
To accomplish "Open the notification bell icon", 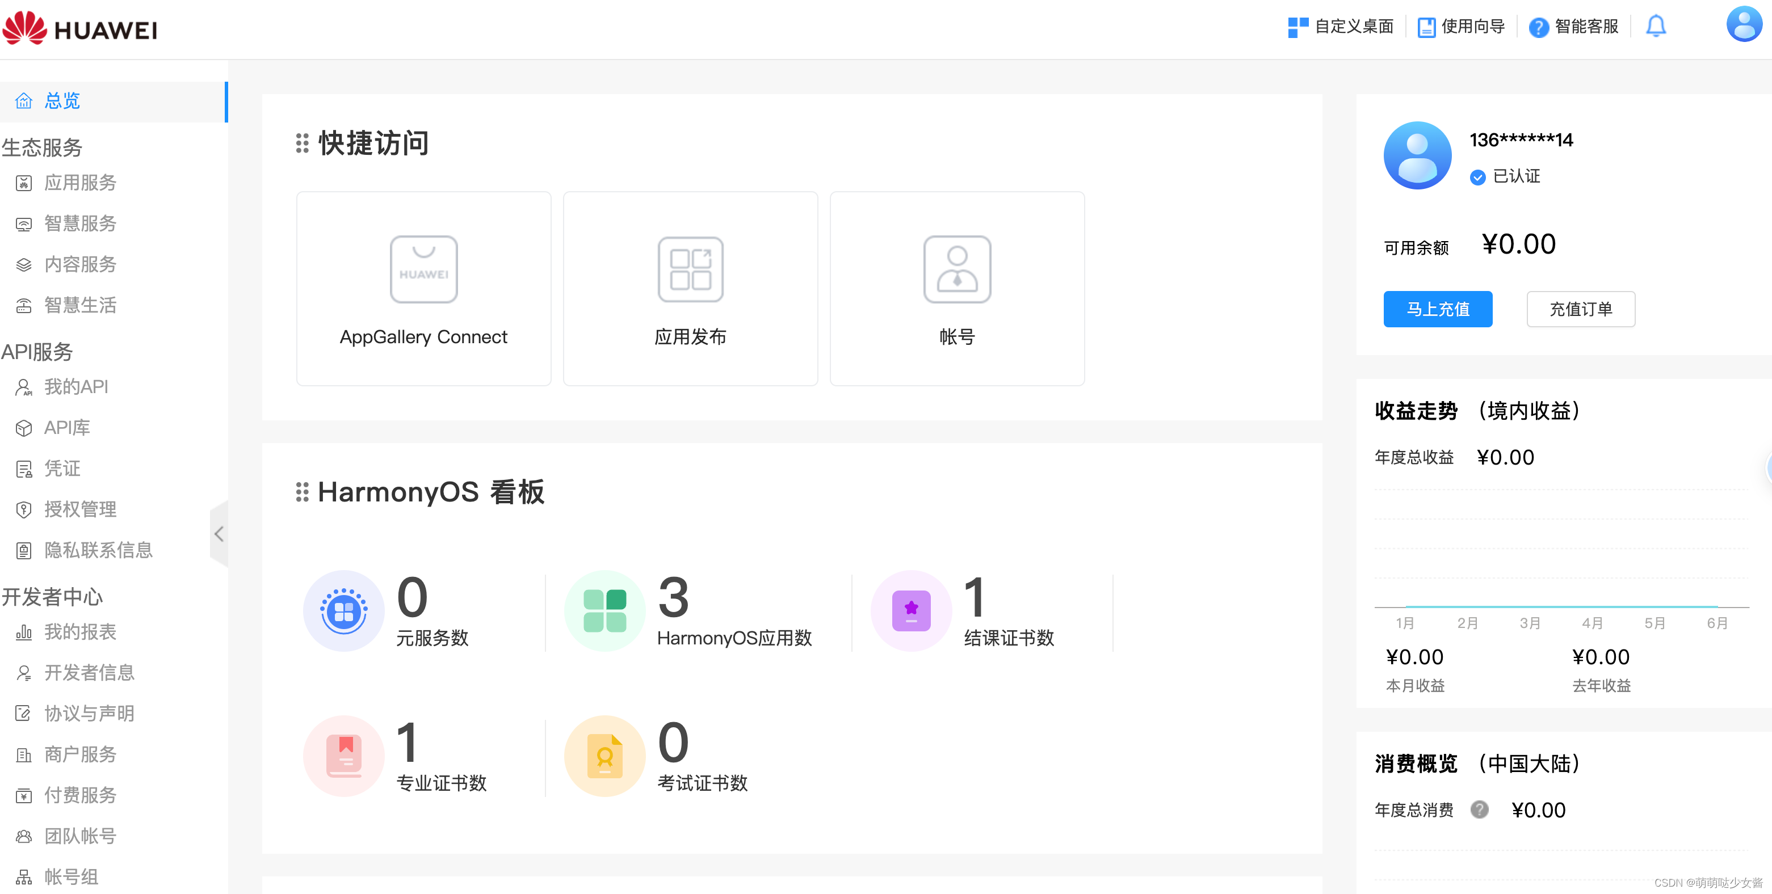I will click(1656, 26).
